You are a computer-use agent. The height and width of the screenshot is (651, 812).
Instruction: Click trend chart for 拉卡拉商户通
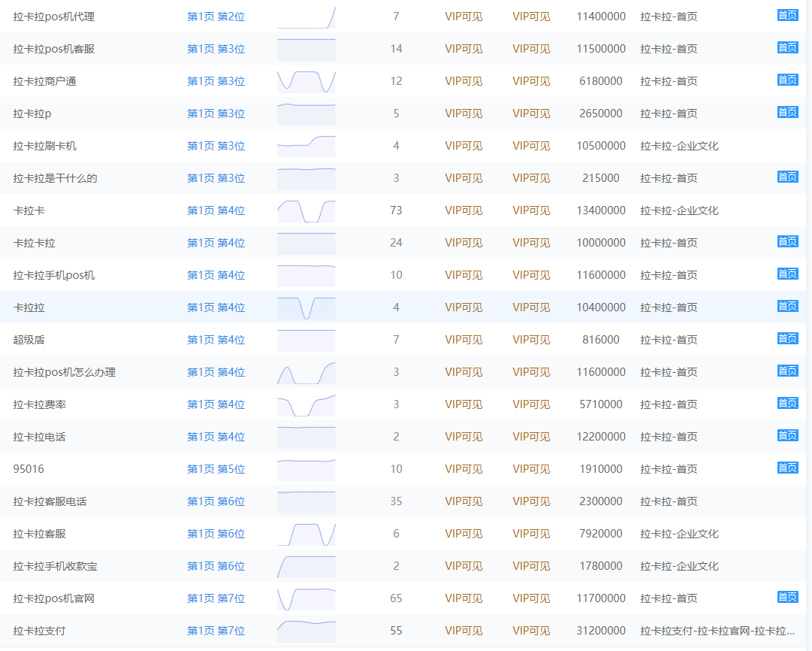306,81
